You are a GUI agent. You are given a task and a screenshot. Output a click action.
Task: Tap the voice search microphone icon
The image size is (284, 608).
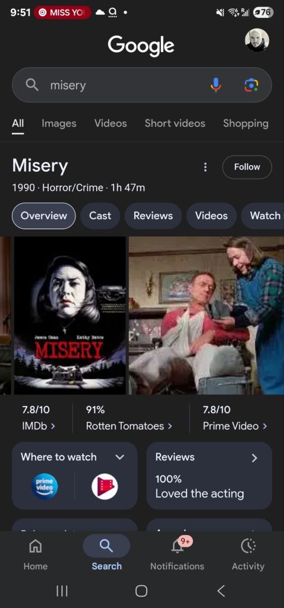pos(216,85)
